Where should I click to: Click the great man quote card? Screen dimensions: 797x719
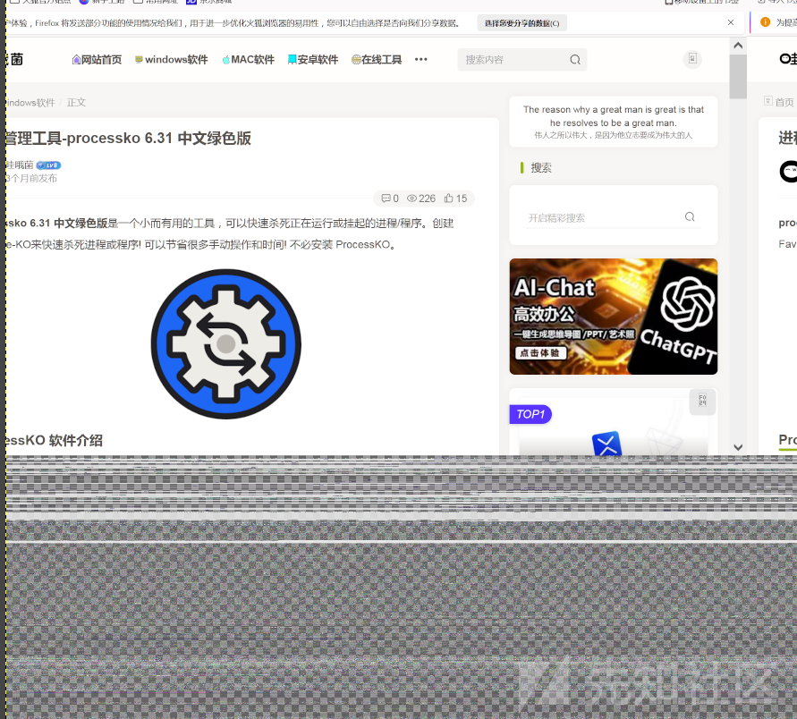pyautogui.click(x=614, y=122)
